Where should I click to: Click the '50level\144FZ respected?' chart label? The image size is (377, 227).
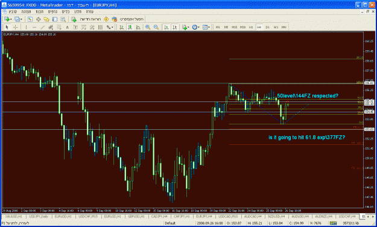308,96
